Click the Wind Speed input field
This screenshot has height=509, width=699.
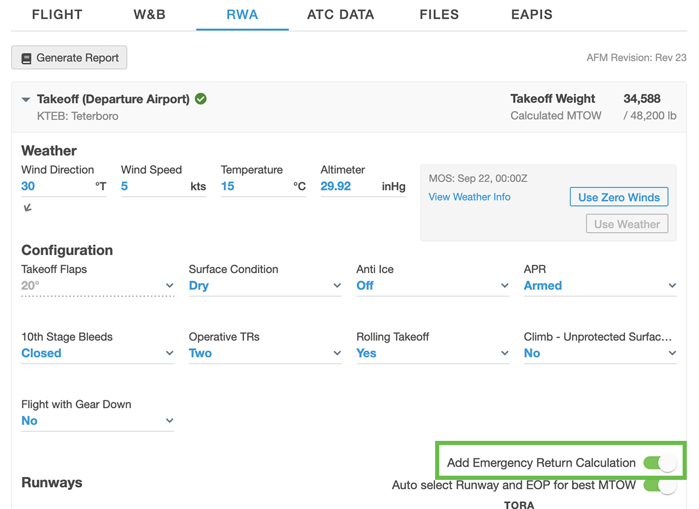tap(154, 186)
